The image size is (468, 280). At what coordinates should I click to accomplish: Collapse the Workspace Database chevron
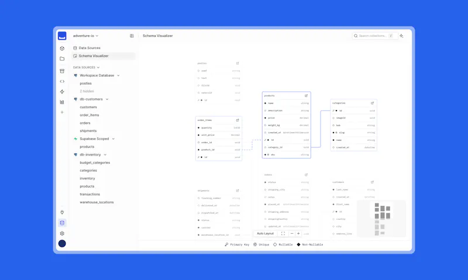click(x=118, y=75)
